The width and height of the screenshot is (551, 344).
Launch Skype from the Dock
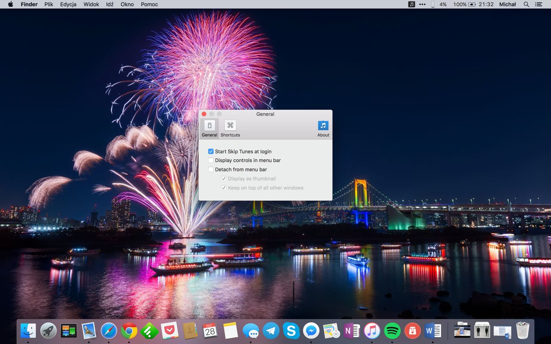pyautogui.click(x=291, y=331)
